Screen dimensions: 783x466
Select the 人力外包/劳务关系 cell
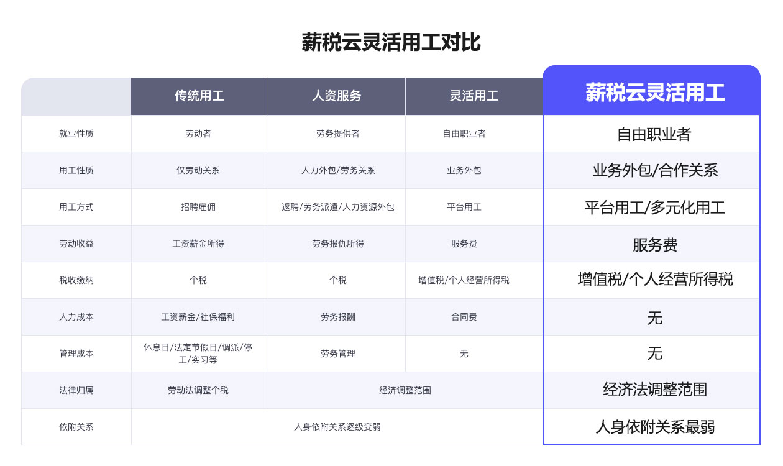pos(338,170)
